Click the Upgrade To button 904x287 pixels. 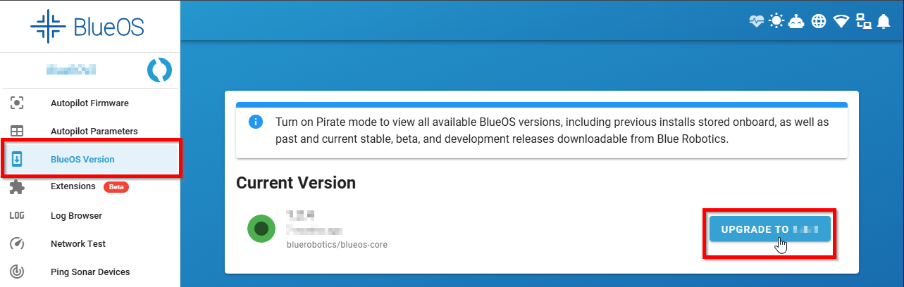point(769,229)
